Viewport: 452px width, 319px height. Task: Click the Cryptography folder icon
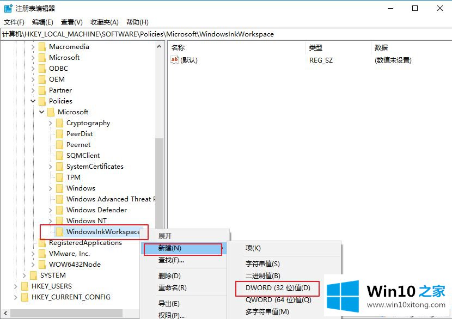(59, 123)
